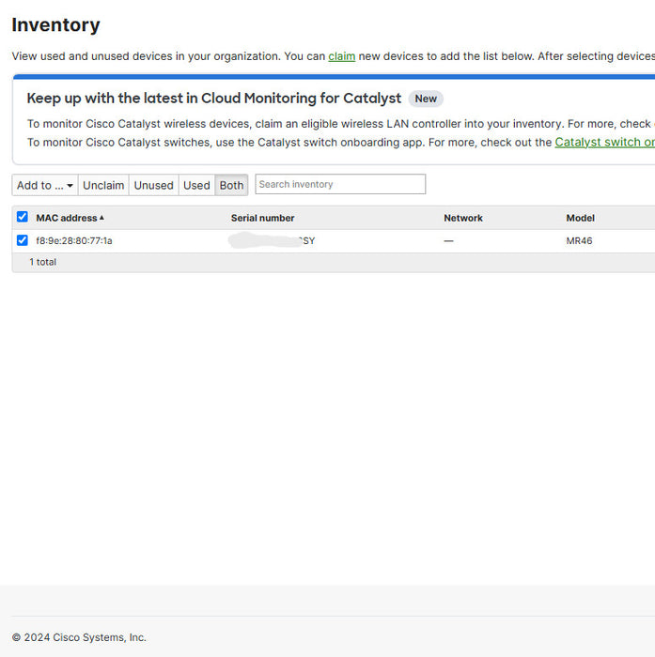Screen dimensions: 655x657
Task: Focus the Search inventory field
Action: click(x=340, y=184)
